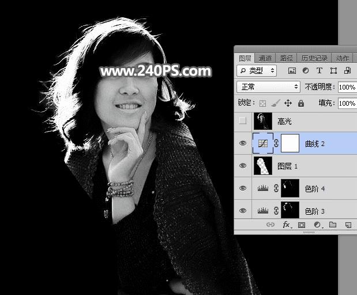Open the 动作 tab
The height and width of the screenshot is (295, 357).
point(342,58)
